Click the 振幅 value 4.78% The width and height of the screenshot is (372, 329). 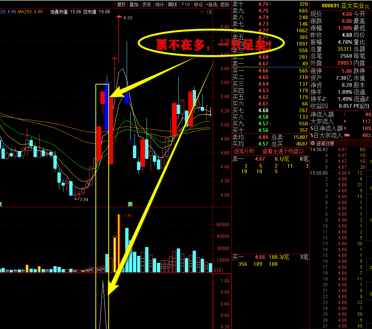tap(345, 42)
